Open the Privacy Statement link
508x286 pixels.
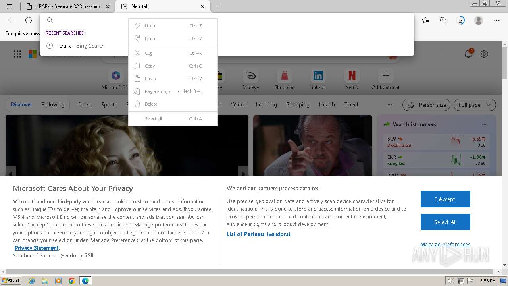pos(37,248)
